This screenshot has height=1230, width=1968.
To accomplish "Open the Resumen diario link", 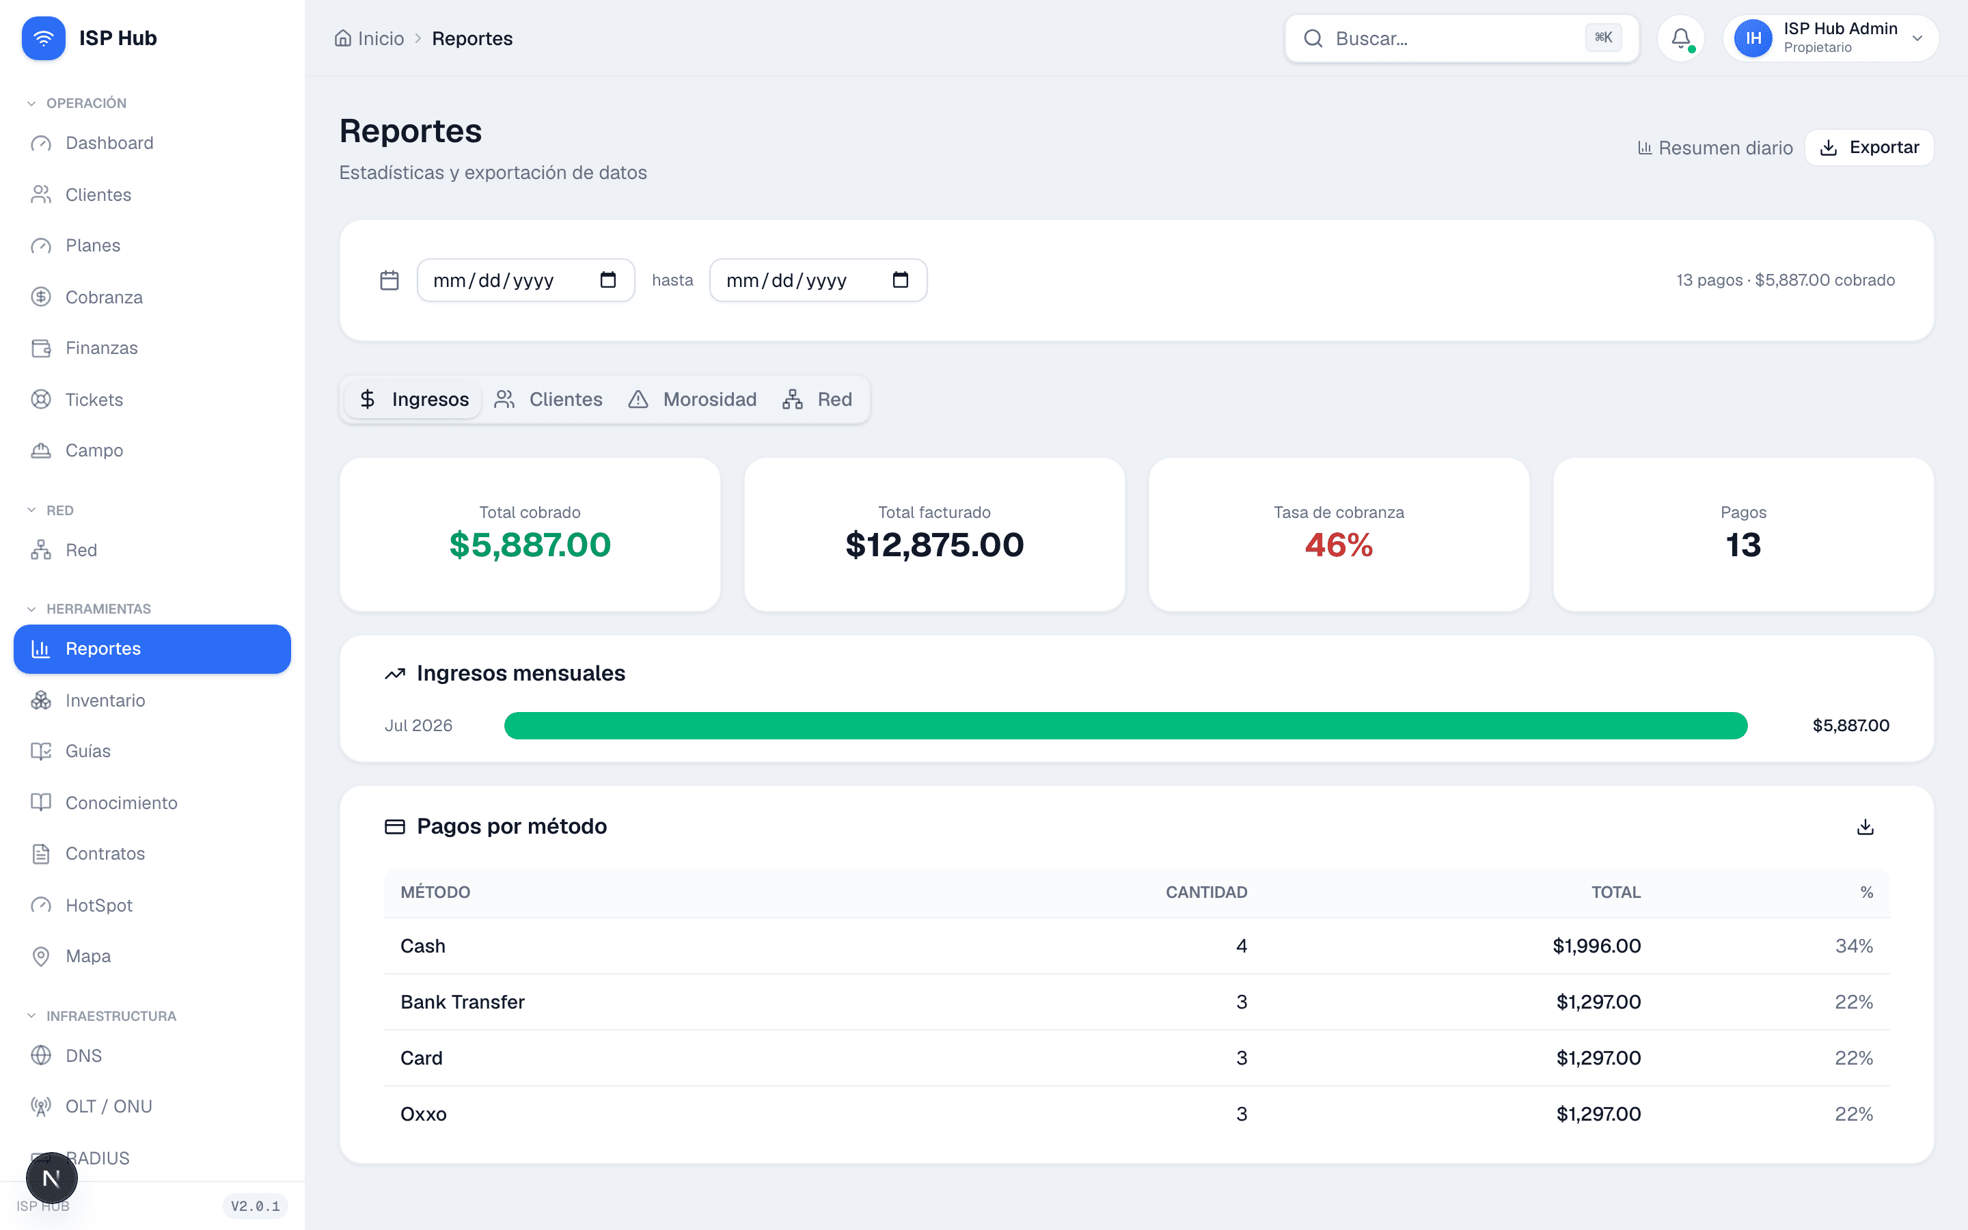I will click(1715, 148).
